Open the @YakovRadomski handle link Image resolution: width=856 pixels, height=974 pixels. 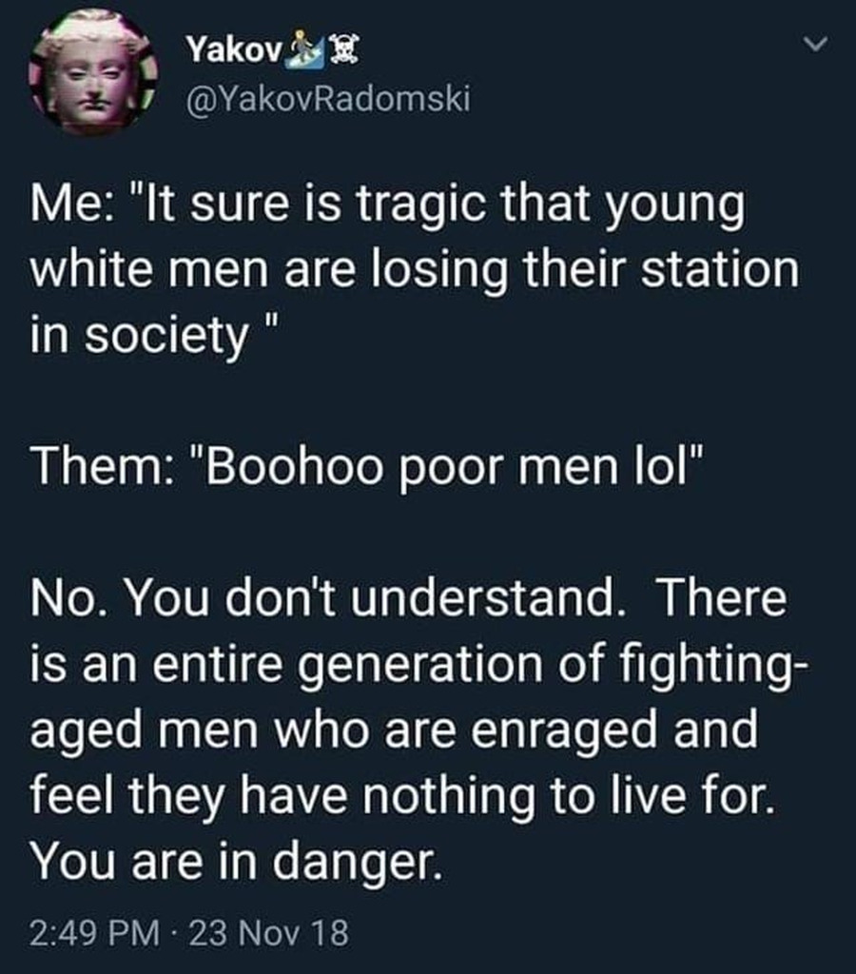(328, 99)
